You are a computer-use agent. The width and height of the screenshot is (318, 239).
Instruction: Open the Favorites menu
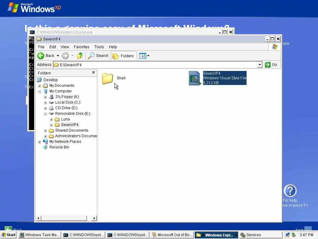(82, 47)
